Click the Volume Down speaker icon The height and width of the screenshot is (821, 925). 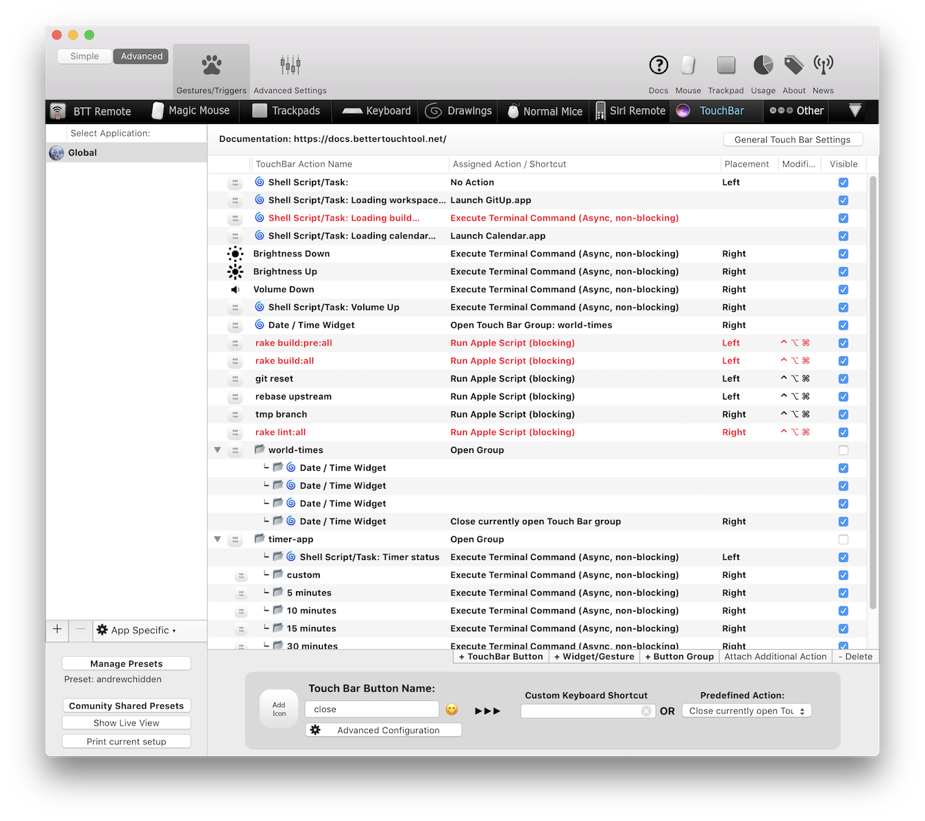(235, 289)
